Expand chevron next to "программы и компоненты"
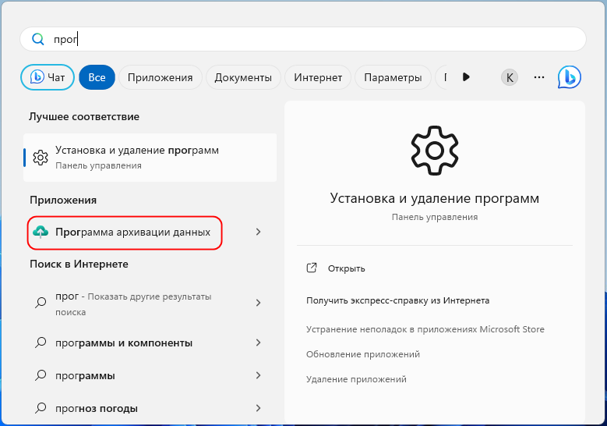The width and height of the screenshot is (607, 426). [x=258, y=343]
